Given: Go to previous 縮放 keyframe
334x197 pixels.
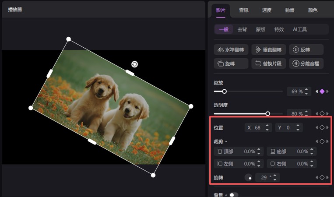Looking at the screenshot, I should pyautogui.click(x=317, y=91).
